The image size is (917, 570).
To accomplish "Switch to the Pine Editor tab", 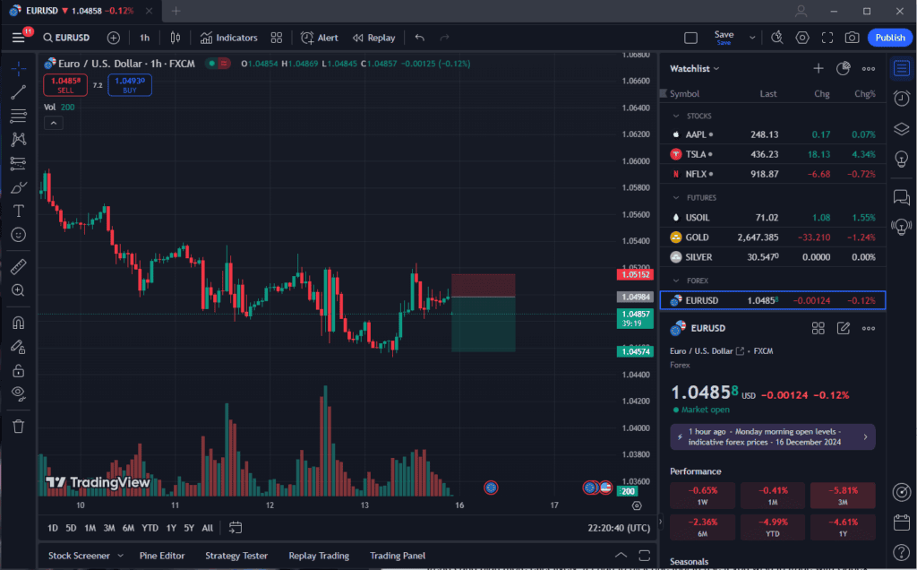I will point(162,556).
